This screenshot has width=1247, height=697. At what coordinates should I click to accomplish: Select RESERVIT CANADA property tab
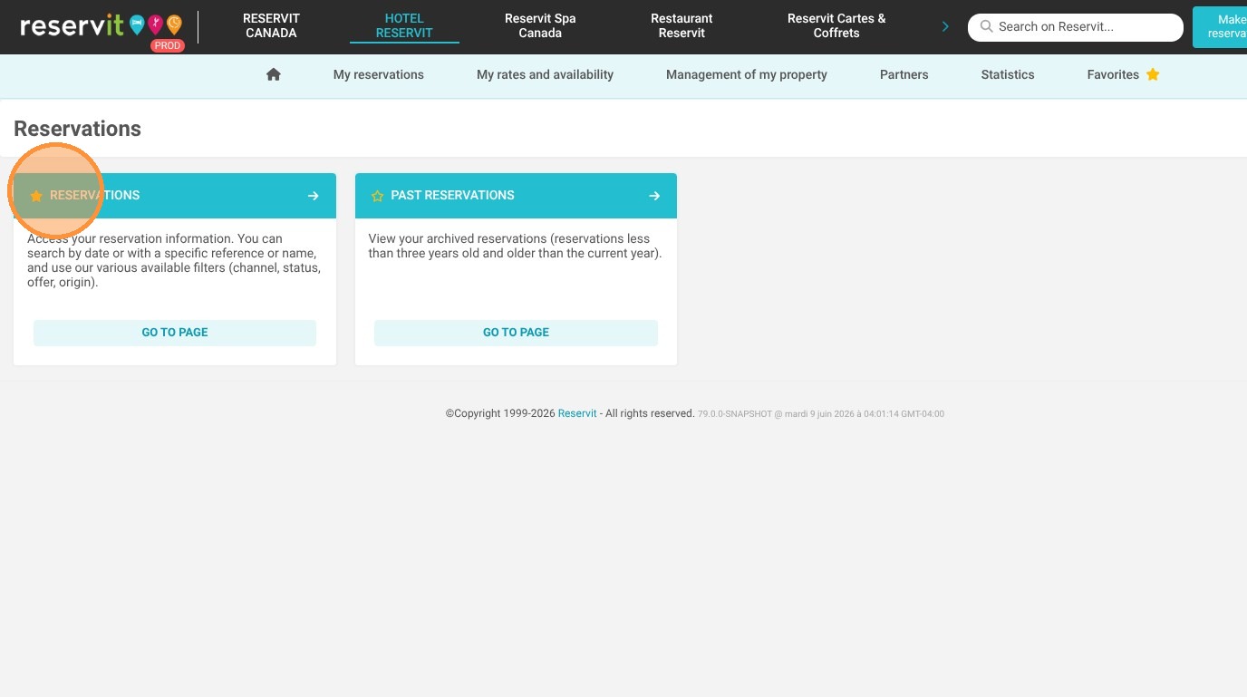tap(271, 25)
